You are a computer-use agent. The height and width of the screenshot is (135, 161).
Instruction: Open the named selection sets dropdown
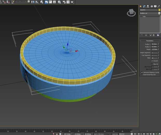click(x=22, y=2)
